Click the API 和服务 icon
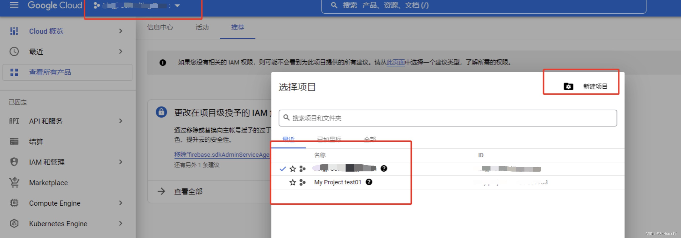681x238 pixels. coord(14,121)
